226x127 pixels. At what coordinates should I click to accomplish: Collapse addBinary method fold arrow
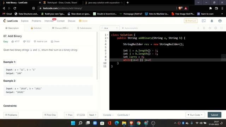click(108, 38)
